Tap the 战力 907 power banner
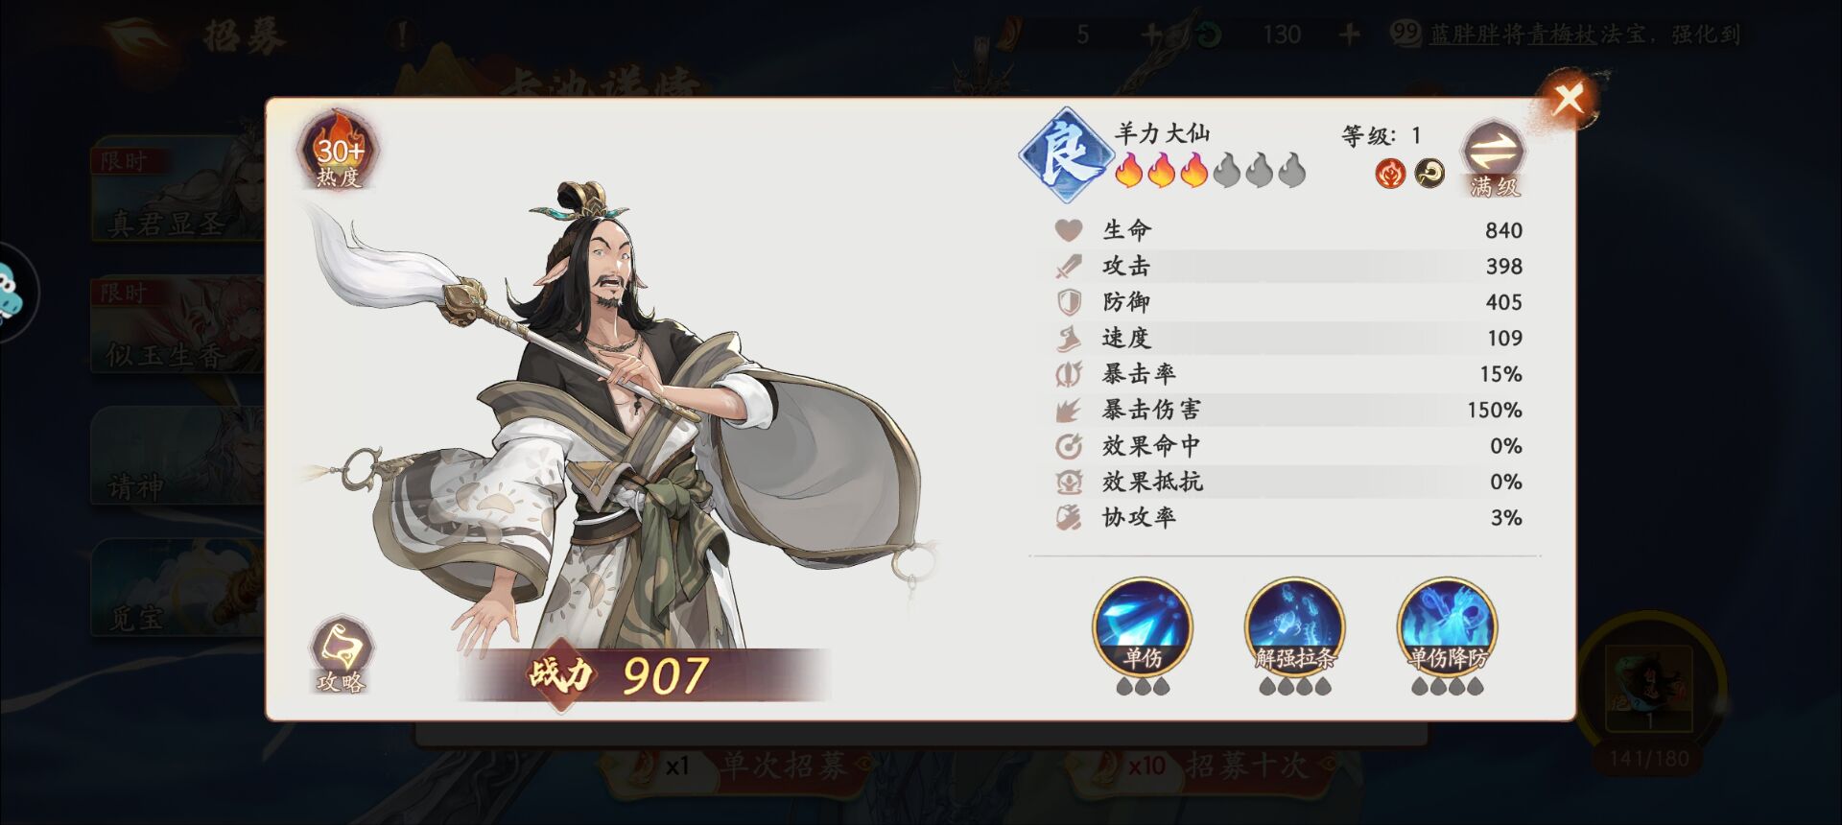 pyautogui.click(x=643, y=674)
